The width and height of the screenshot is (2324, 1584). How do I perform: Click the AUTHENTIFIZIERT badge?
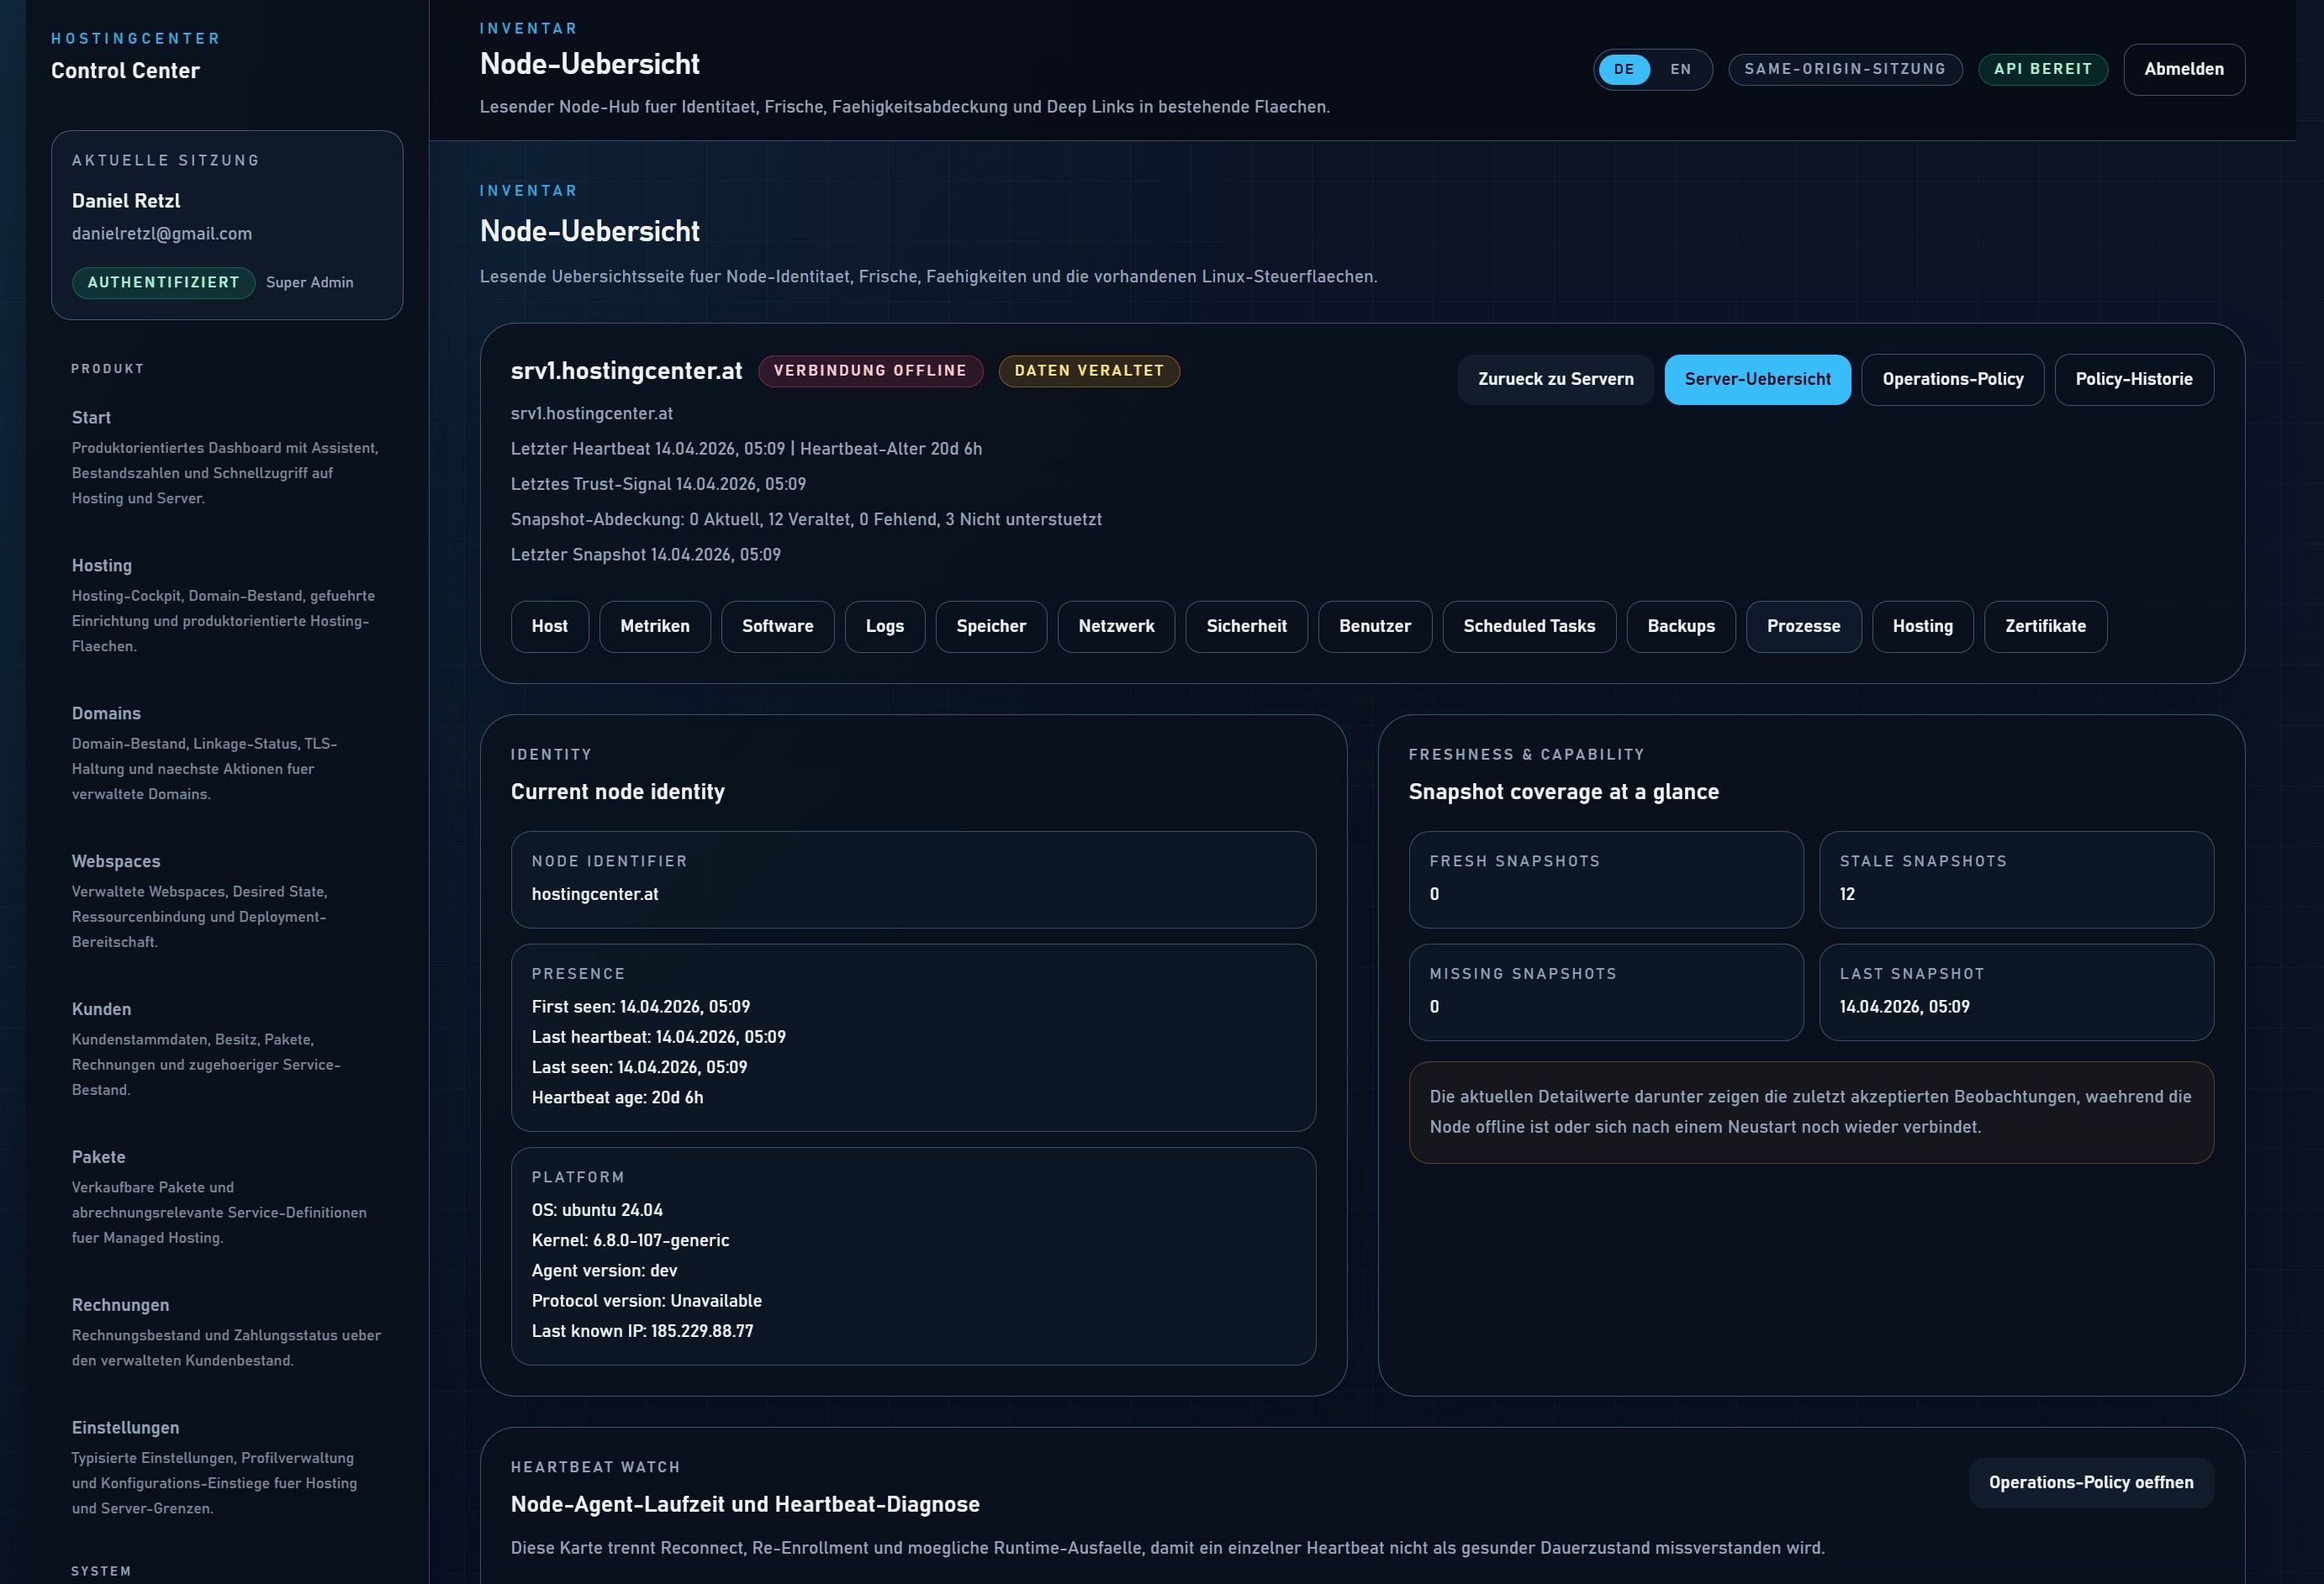coord(163,283)
